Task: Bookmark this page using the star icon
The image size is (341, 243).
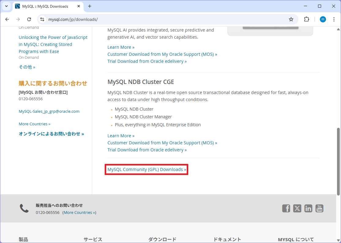Action: [x=291, y=19]
